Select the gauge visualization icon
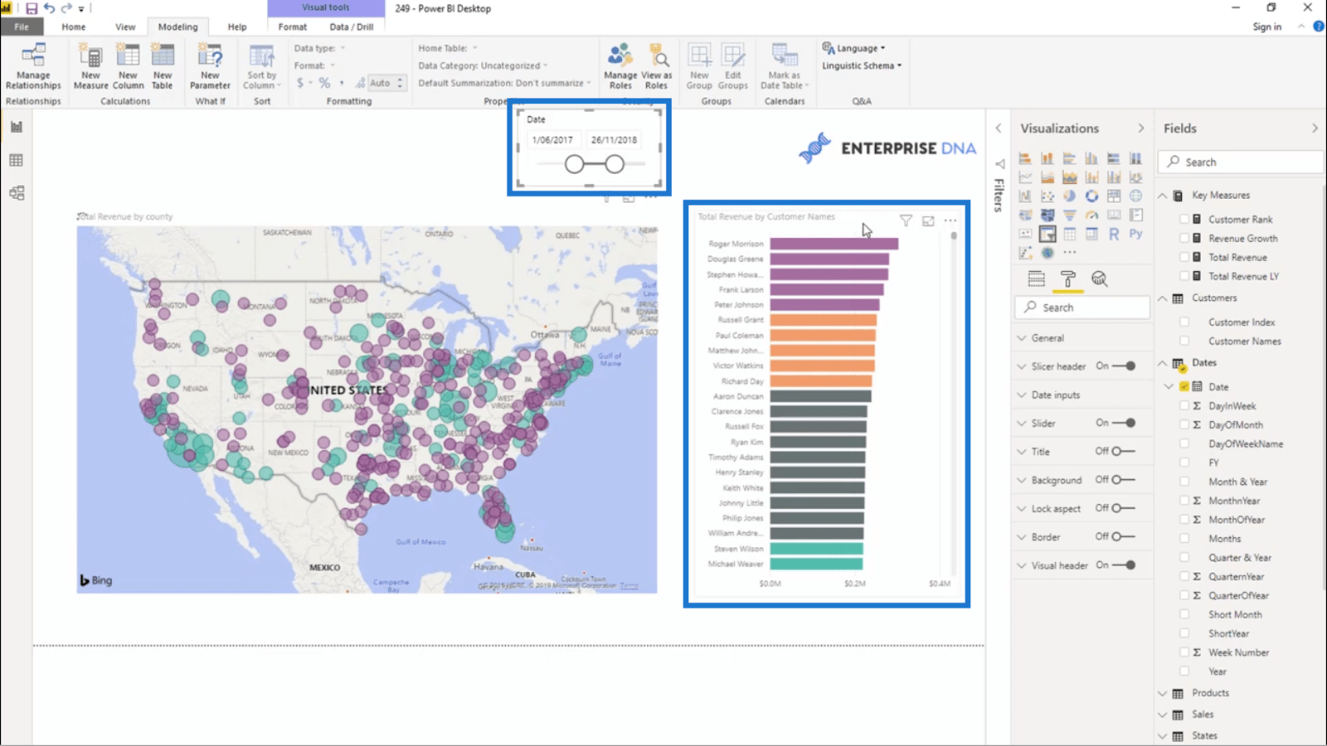1327x746 pixels. (1091, 216)
